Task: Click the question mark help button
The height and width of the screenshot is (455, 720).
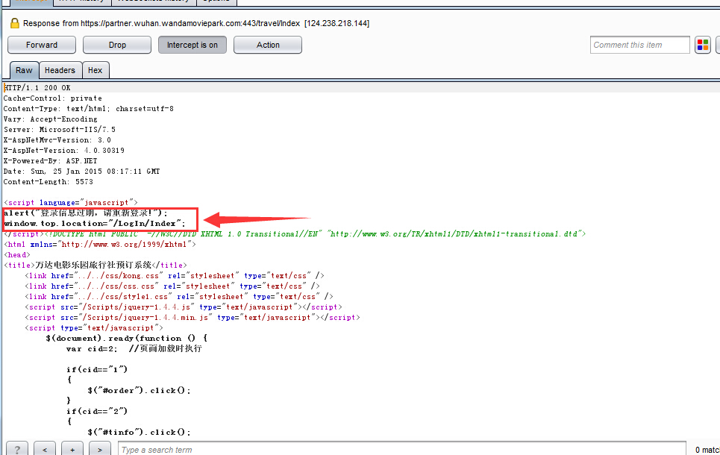Action: (17, 450)
